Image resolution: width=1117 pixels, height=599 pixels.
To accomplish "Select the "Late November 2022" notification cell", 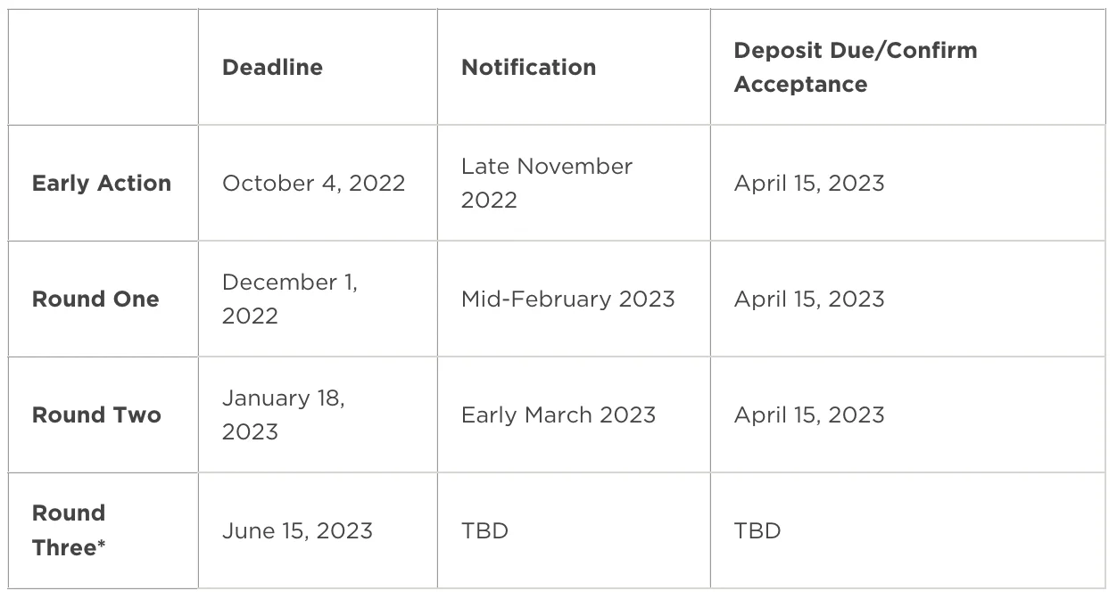I will click(x=546, y=183).
